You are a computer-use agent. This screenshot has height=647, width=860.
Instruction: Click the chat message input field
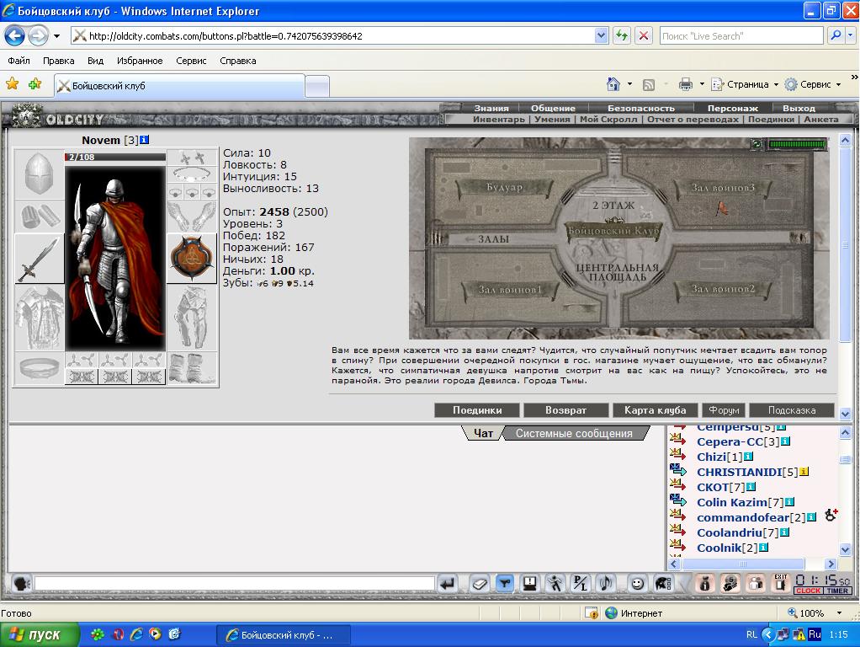point(235,583)
